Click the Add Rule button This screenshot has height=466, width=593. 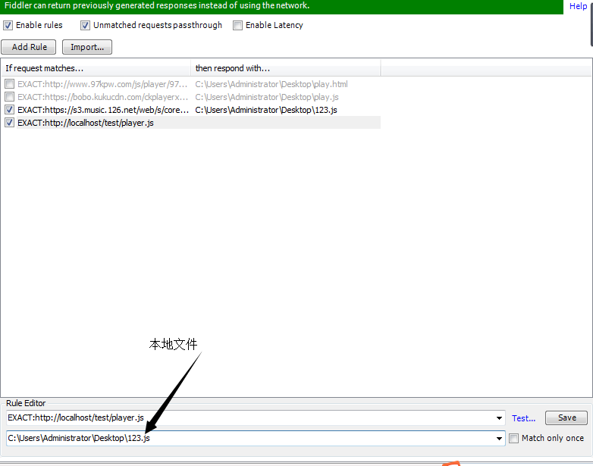29,47
